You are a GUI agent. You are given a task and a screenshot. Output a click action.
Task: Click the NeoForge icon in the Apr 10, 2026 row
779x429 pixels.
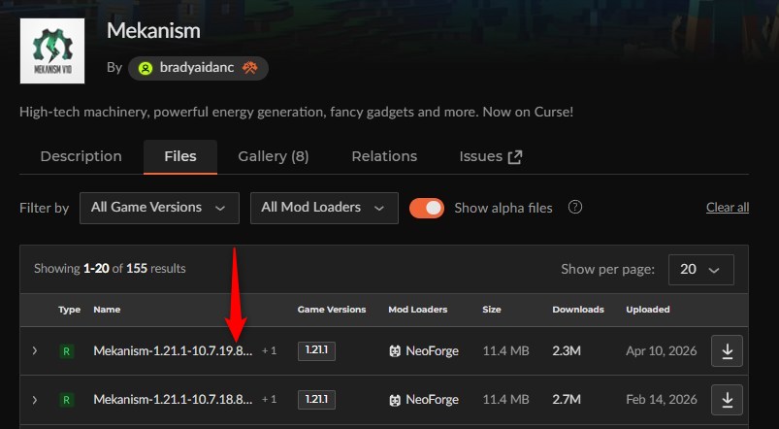(395, 351)
